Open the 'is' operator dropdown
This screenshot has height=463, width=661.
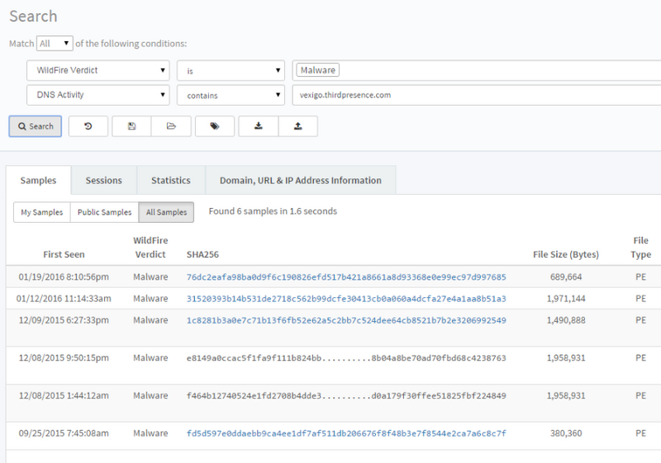[x=231, y=70]
